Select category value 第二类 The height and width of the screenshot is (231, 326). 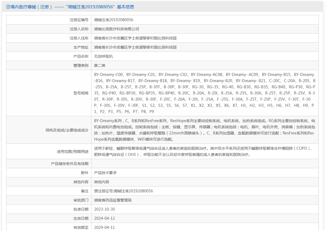pyautogui.click(x=100, y=65)
